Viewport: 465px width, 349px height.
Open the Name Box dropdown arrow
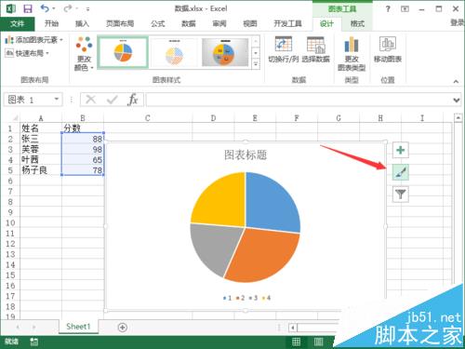point(57,100)
